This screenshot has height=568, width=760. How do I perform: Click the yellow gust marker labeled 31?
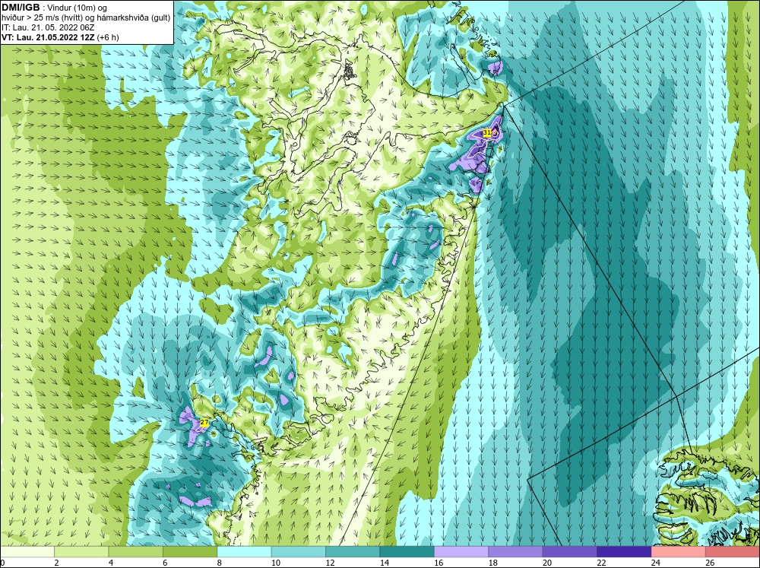(x=487, y=132)
